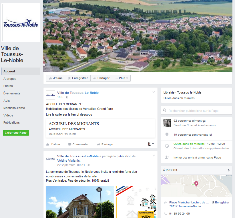Click the Partager button under the cover photo
235x218 pixels.
point(101,78)
